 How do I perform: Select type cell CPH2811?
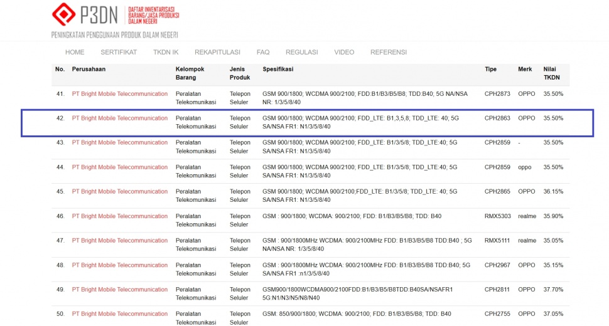point(497,290)
